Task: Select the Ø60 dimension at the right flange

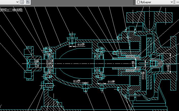Action: pos(168,68)
